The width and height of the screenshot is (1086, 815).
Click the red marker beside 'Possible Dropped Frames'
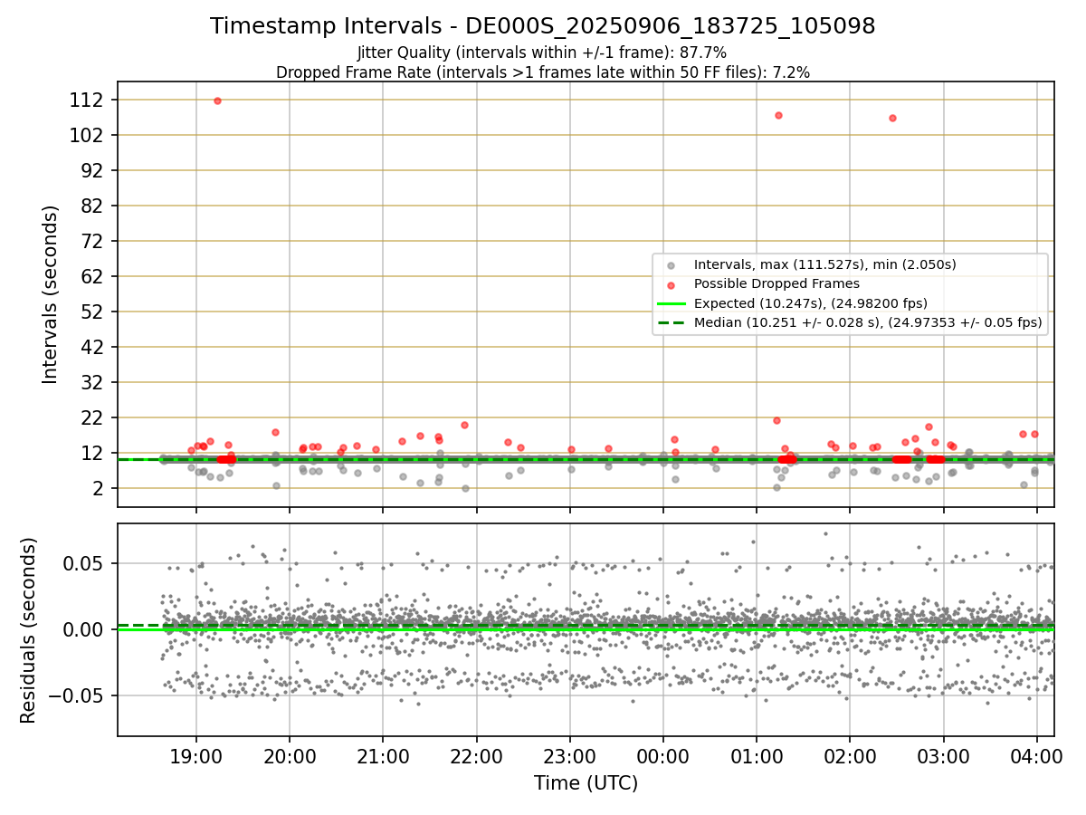pos(671,284)
